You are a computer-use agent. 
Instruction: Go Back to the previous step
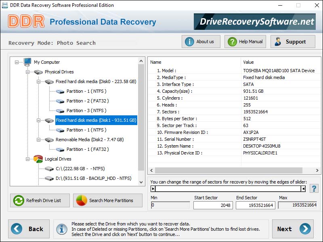[29, 229]
